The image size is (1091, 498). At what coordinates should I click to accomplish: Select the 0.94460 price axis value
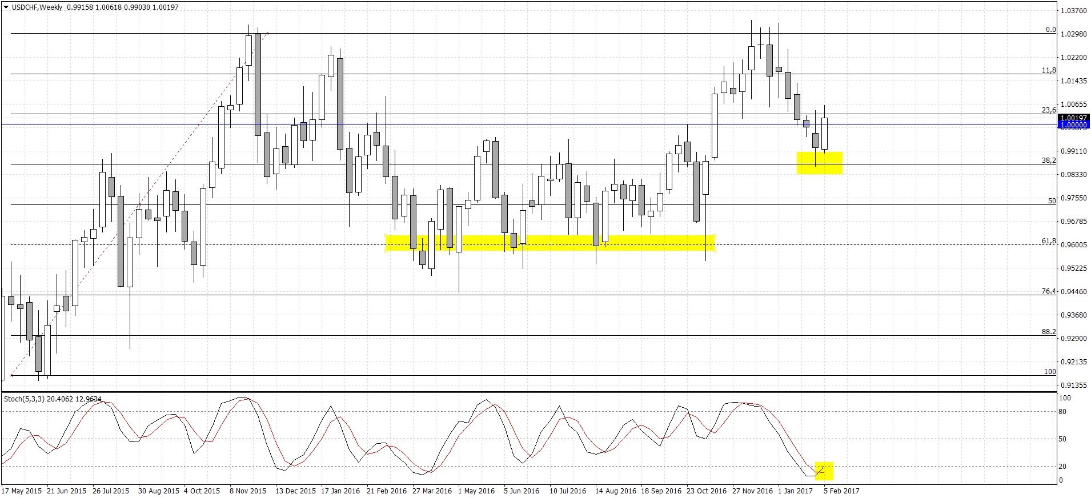(1074, 291)
